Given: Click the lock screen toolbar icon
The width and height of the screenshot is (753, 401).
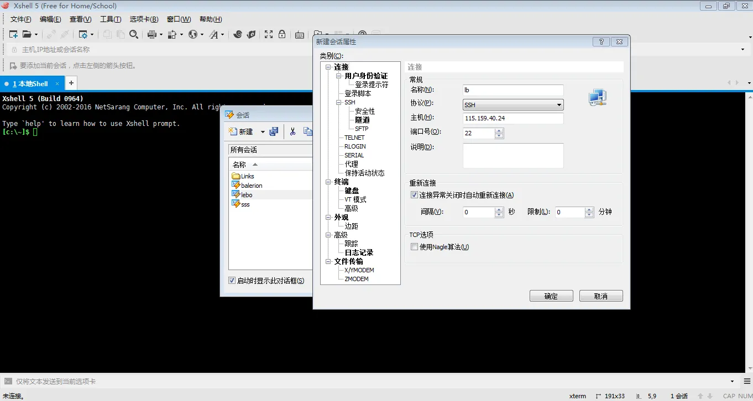Looking at the screenshot, I should click(x=282, y=34).
